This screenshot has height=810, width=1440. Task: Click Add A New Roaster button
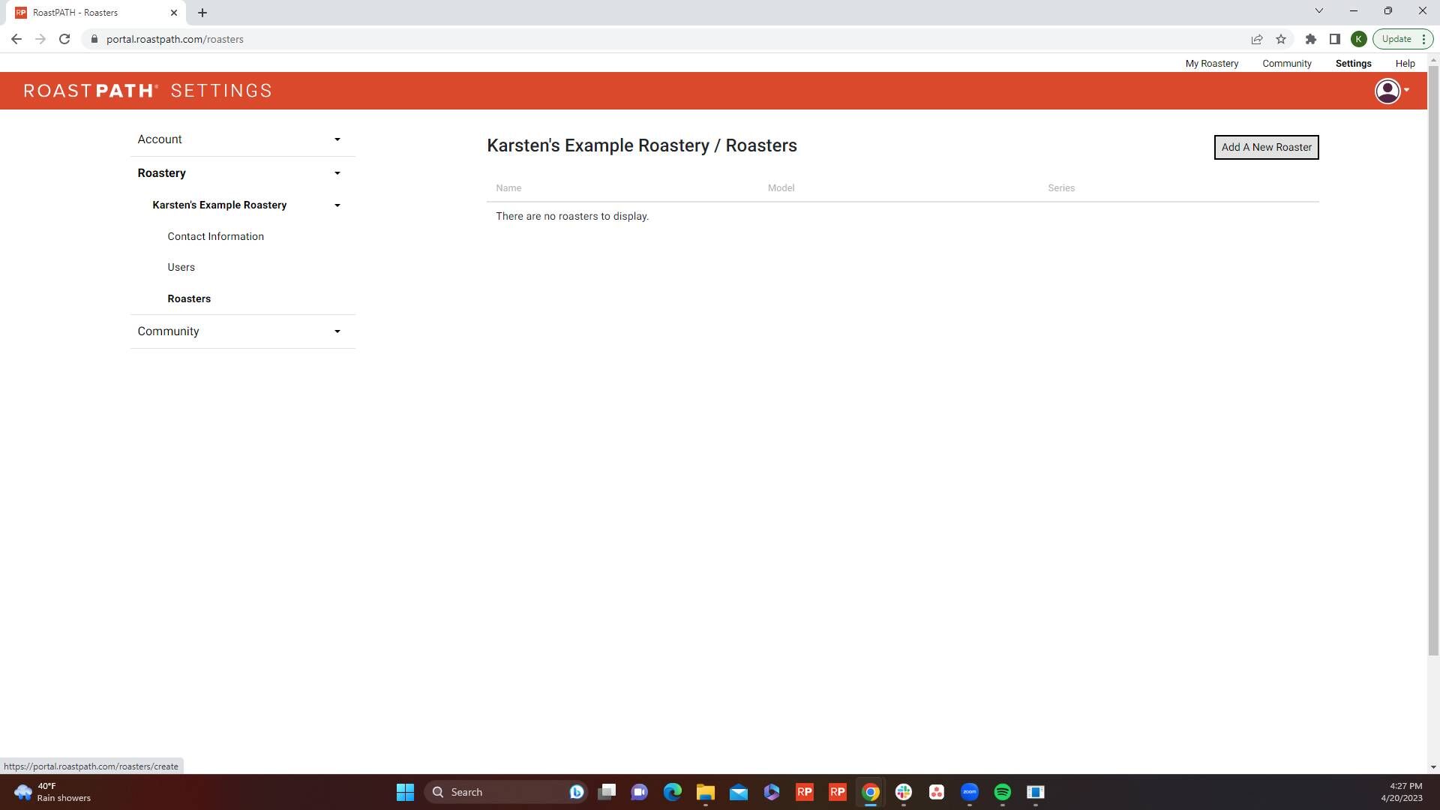[1266, 147]
